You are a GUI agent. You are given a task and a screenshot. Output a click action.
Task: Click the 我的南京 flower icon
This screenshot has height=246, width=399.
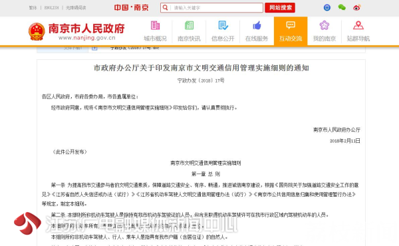tap(325, 25)
